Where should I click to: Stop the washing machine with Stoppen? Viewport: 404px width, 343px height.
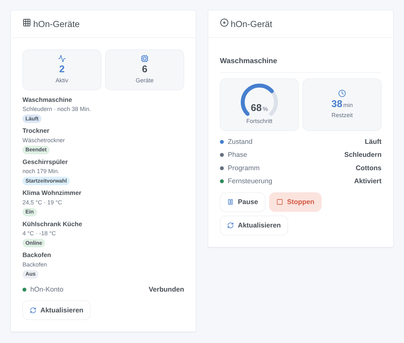point(295,202)
